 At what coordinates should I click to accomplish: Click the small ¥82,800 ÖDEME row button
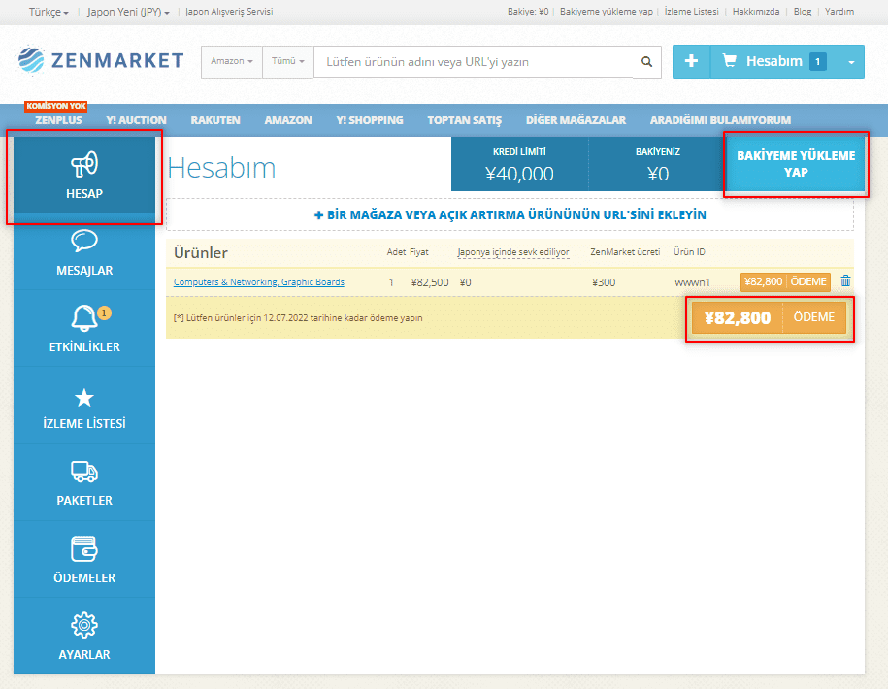coord(785,281)
